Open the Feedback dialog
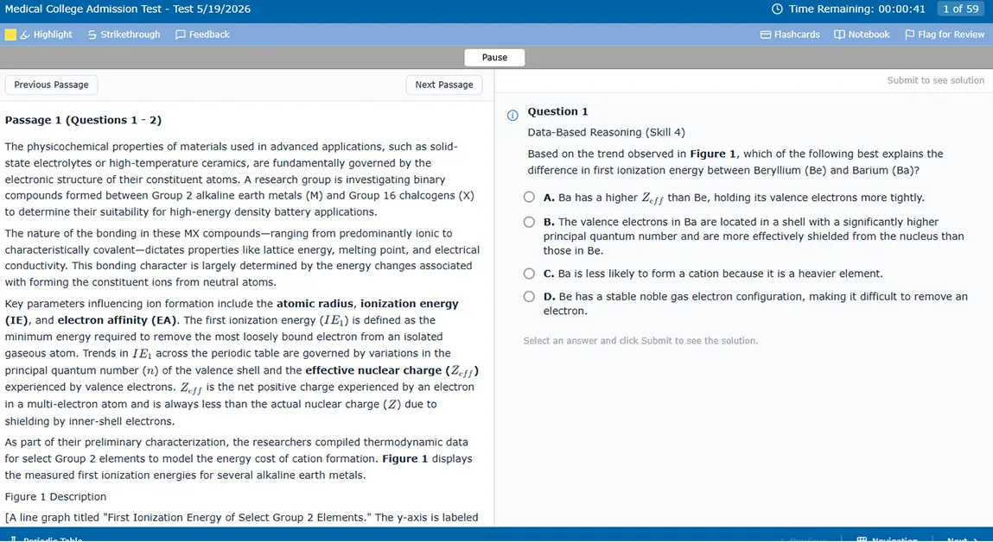Image resolution: width=993 pixels, height=542 pixels. click(202, 35)
